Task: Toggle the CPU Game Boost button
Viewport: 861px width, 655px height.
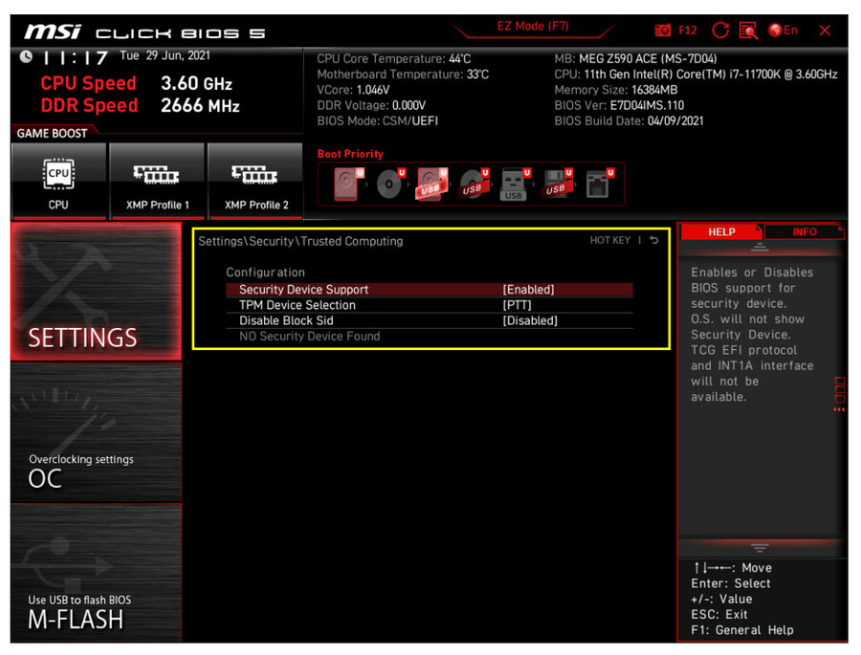Action: click(x=58, y=181)
